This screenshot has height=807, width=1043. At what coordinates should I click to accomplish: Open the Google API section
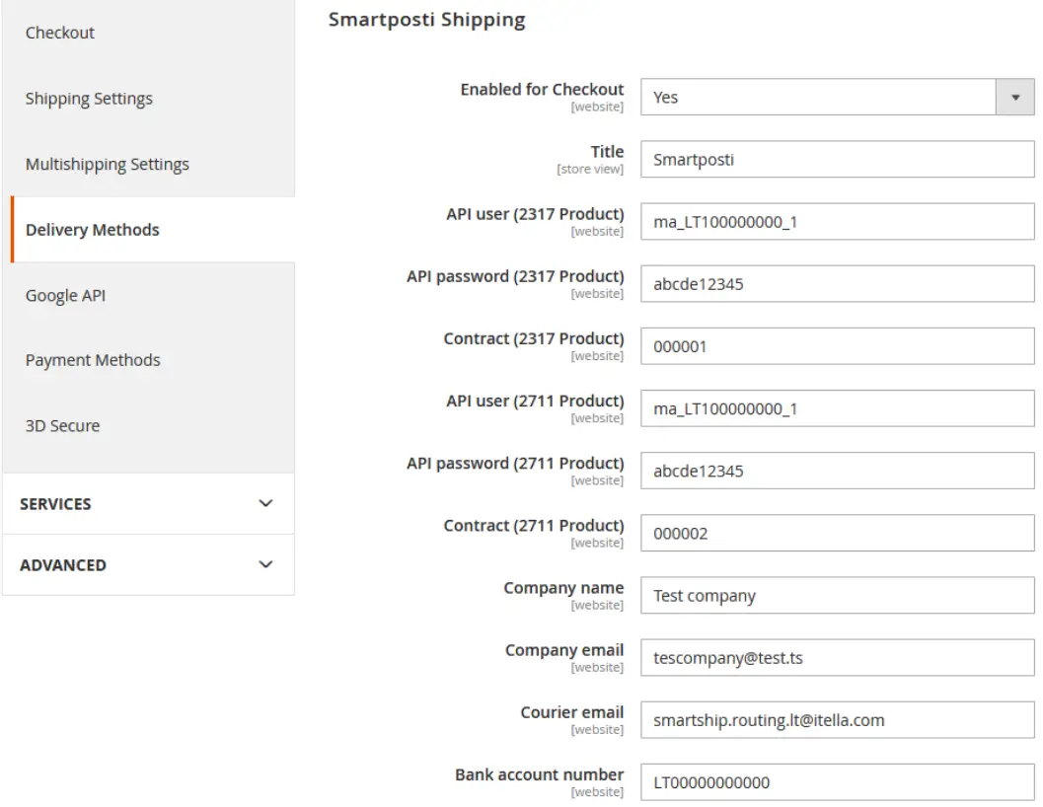point(65,295)
